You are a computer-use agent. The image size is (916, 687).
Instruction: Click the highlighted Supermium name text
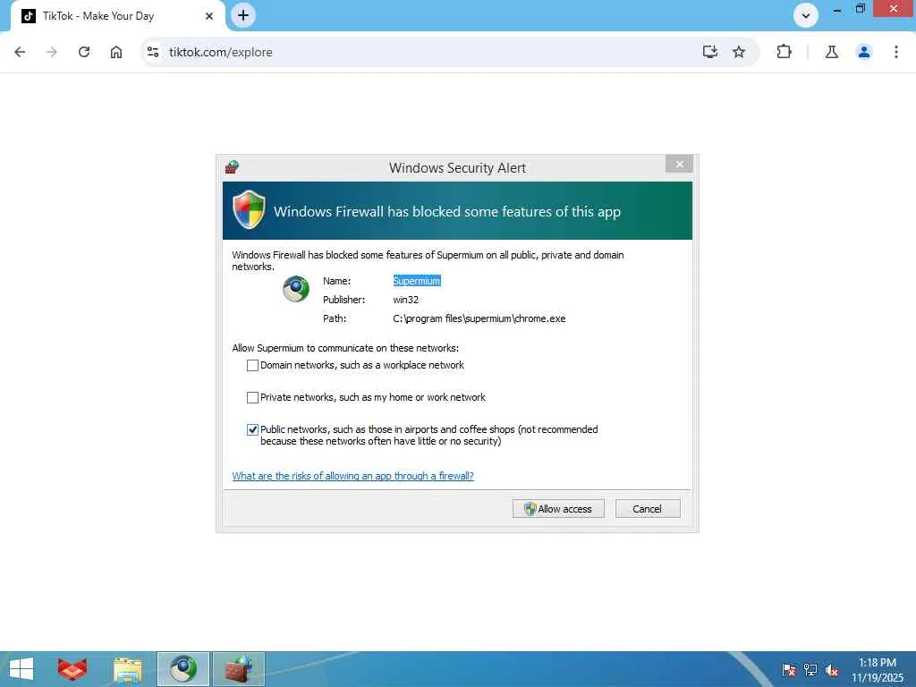[x=417, y=281]
